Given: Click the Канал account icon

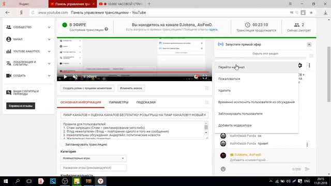Looking at the screenshot, I should coord(9,39).
